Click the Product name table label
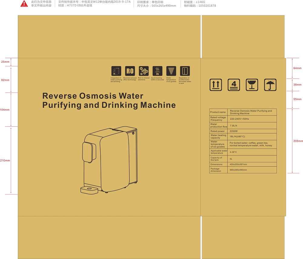This screenshot has width=303, height=259. (x=218, y=112)
